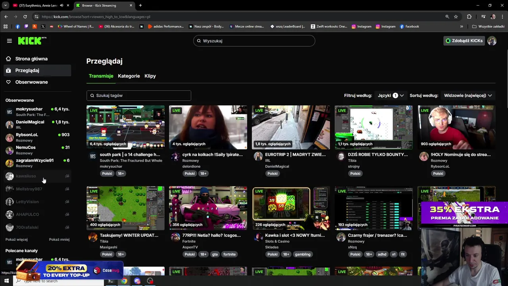The width and height of the screenshot is (508, 286).
Task: Open Chrome from the taskbar
Action: coord(124,281)
